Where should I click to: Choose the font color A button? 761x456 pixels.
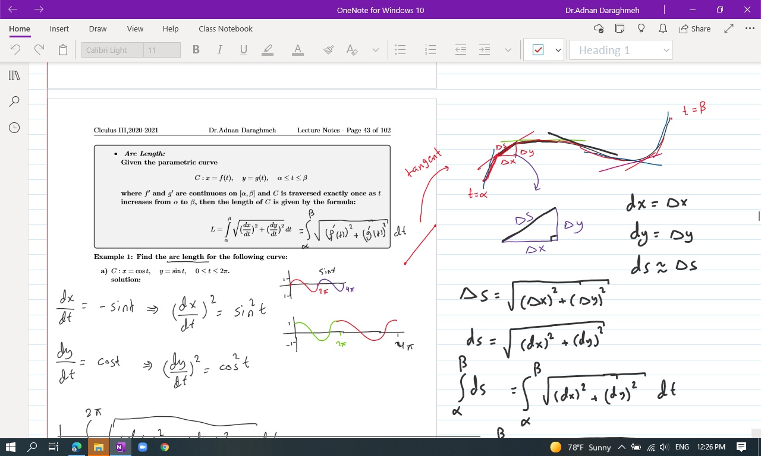(298, 50)
